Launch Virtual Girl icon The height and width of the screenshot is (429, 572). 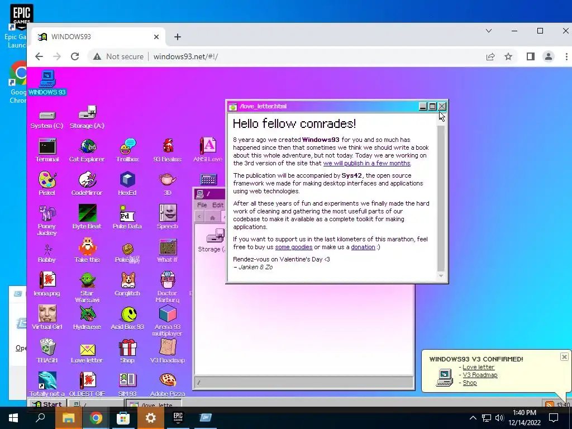click(47, 317)
